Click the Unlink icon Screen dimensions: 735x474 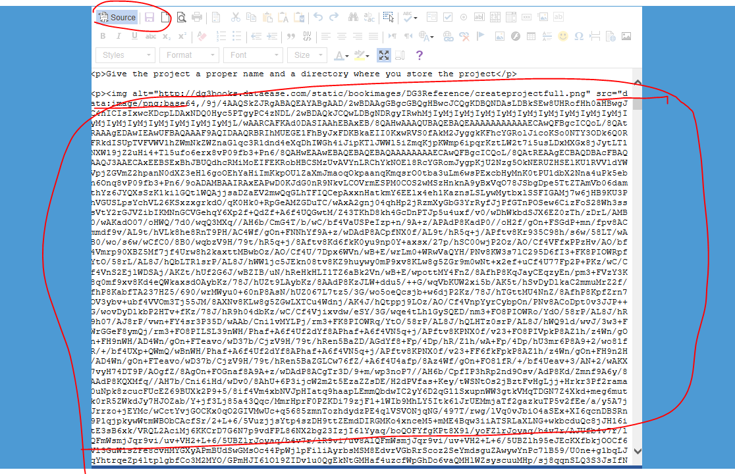point(464,36)
